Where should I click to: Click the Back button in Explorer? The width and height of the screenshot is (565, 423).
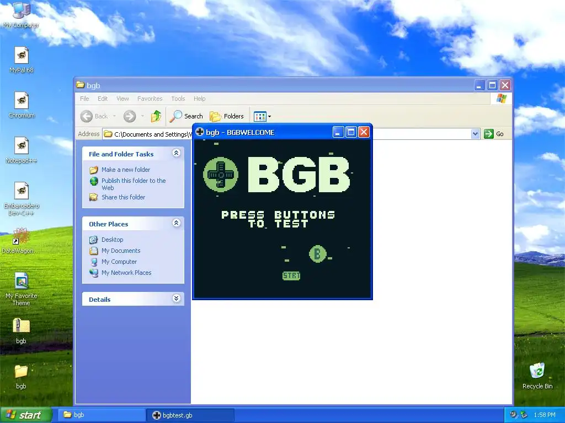[94, 116]
